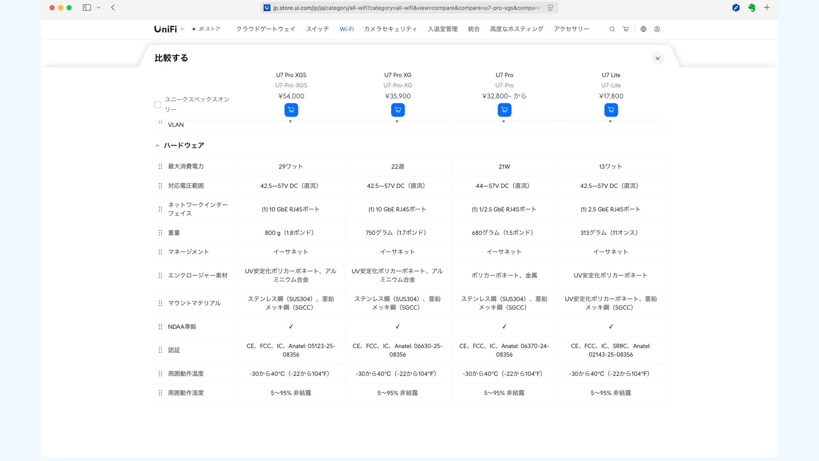
Task: Open the site search icon
Action: point(612,29)
